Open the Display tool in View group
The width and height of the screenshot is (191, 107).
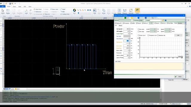(x=8, y=11)
